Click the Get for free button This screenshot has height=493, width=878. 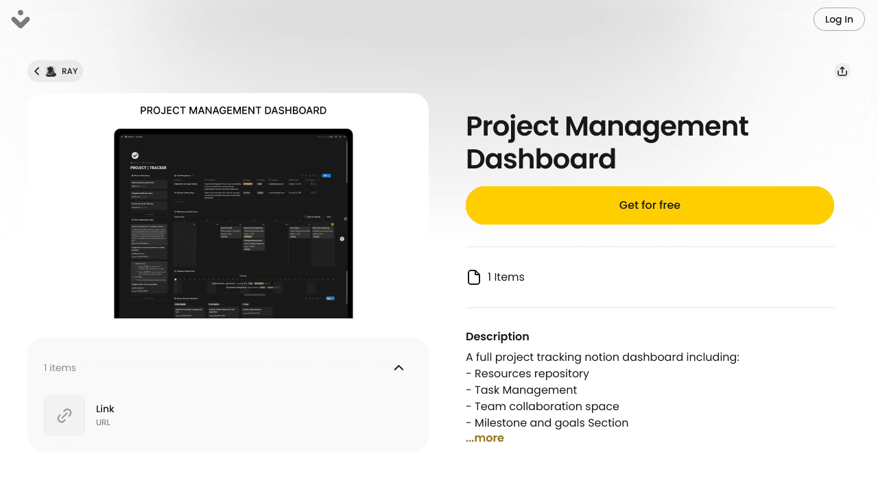650,205
